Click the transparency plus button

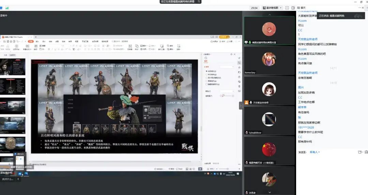click(233, 96)
